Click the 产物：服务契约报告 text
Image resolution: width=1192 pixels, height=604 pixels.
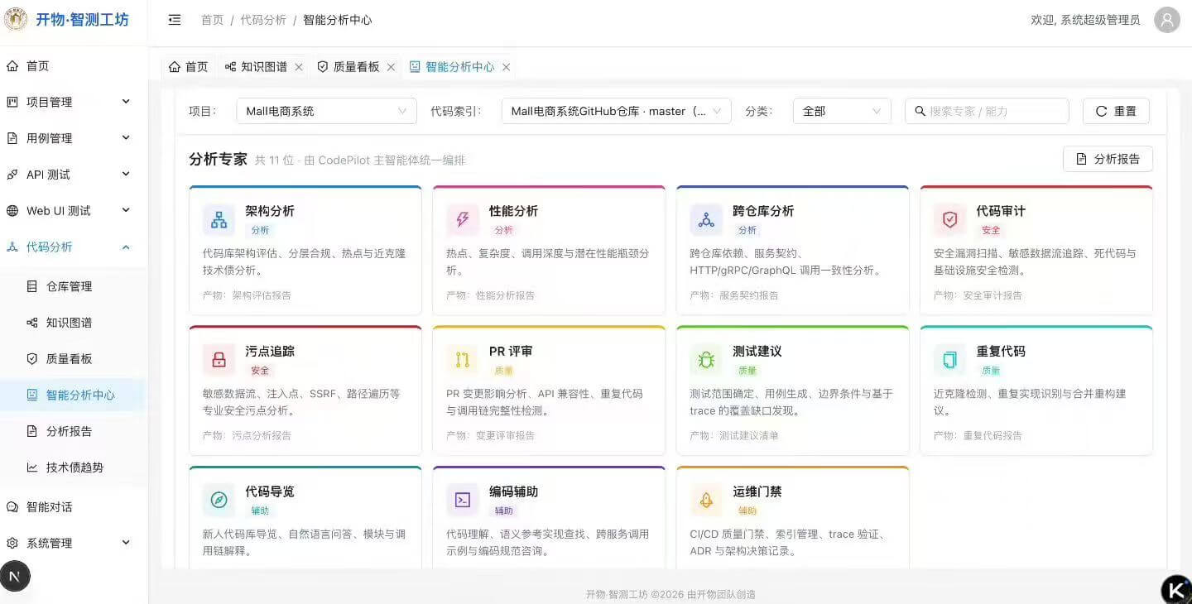734,295
